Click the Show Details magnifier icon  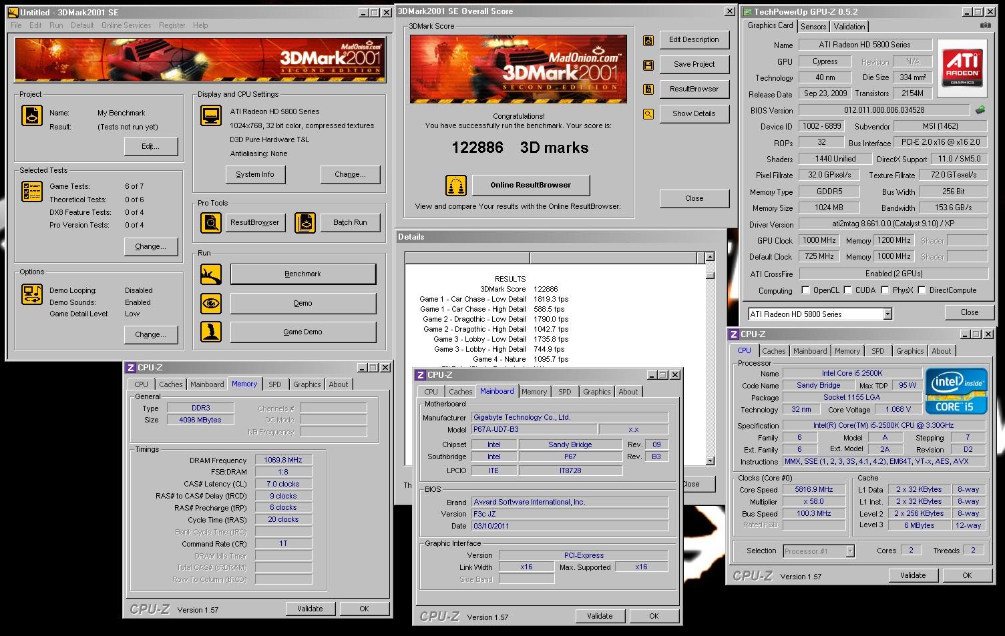(648, 114)
